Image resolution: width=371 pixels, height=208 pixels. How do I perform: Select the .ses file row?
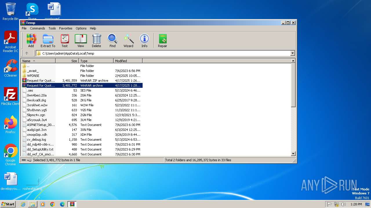[82, 90]
